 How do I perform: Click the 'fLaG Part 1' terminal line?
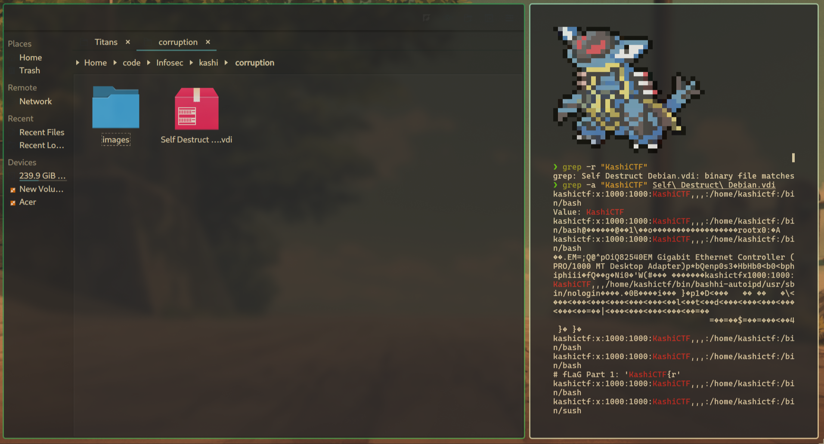[616, 374]
